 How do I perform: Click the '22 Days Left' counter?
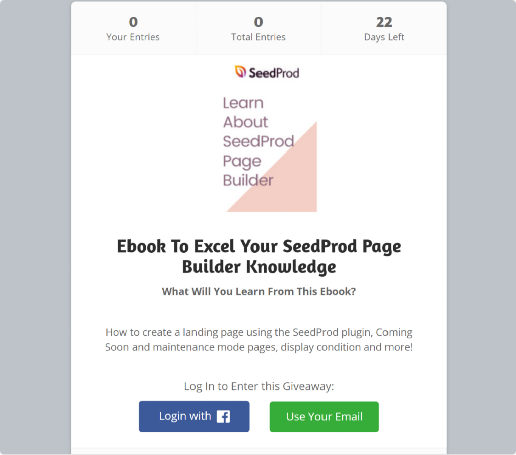[x=384, y=28]
